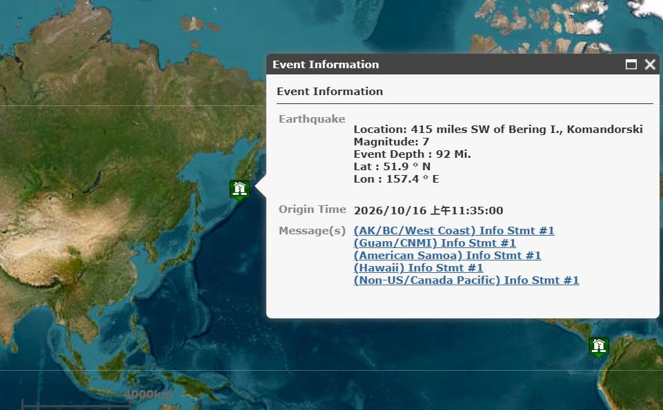This screenshot has height=410, width=663.
Task: Open the Guam/CNMI Info Stmt #1 link
Action: (435, 243)
